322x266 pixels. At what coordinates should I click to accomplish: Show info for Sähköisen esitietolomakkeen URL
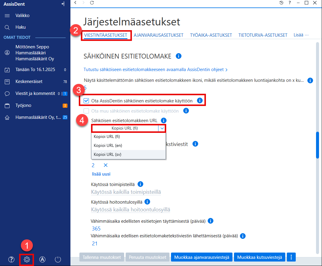point(164,120)
